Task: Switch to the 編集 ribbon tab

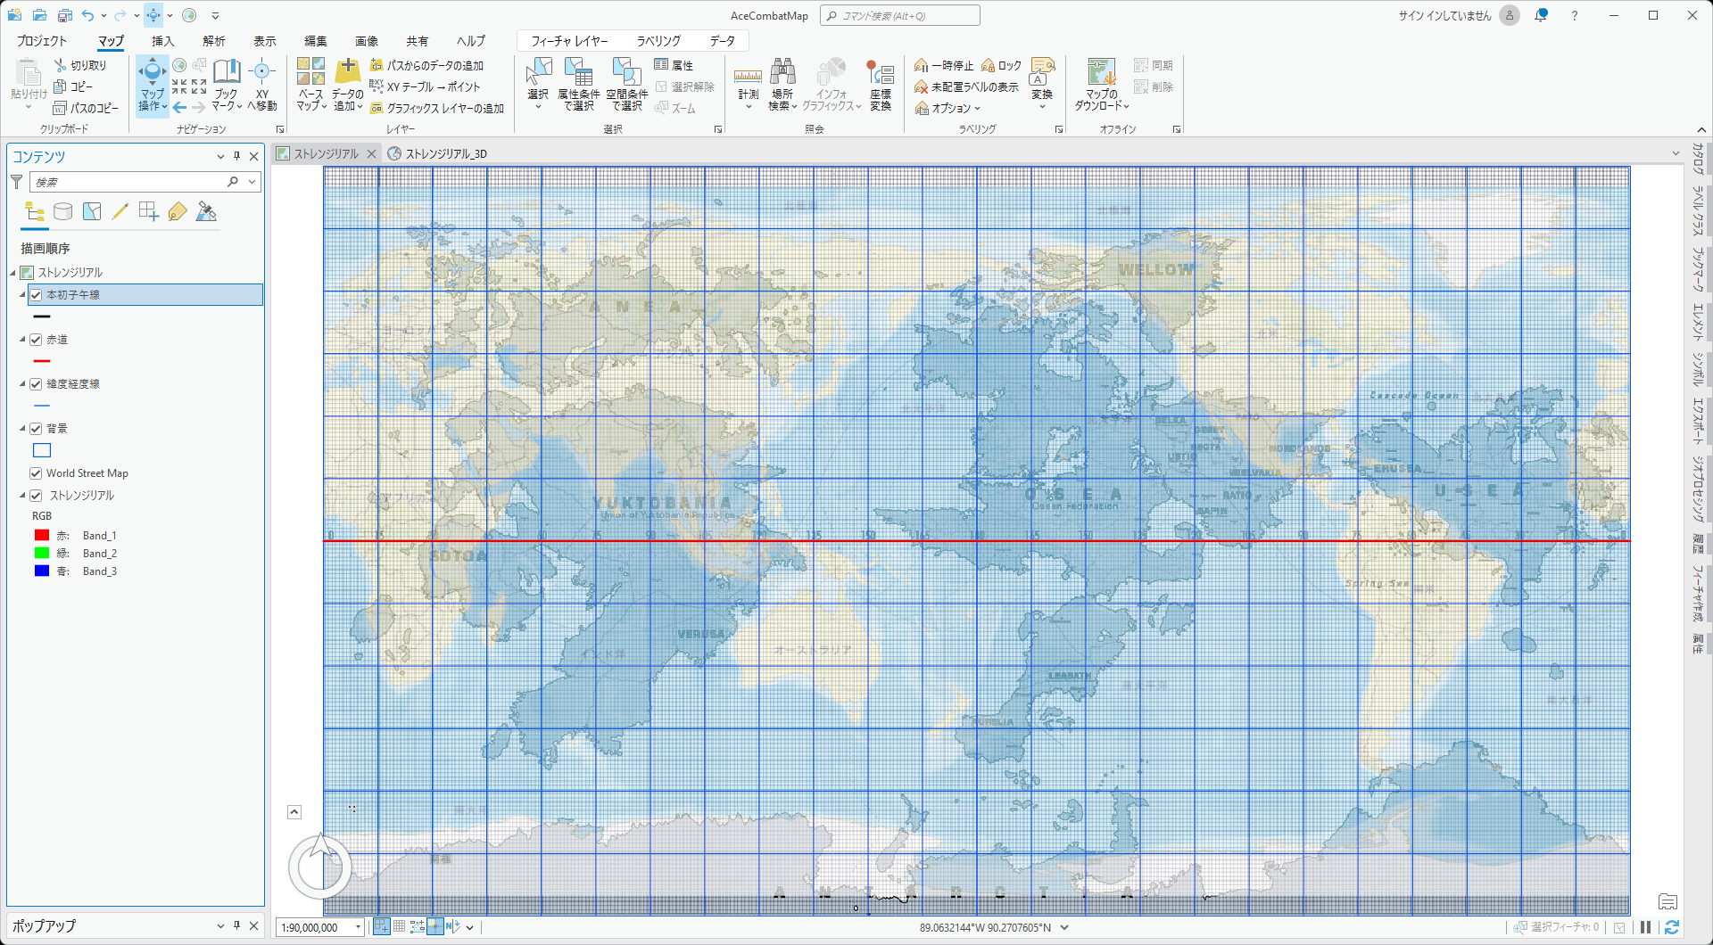Action: [315, 41]
